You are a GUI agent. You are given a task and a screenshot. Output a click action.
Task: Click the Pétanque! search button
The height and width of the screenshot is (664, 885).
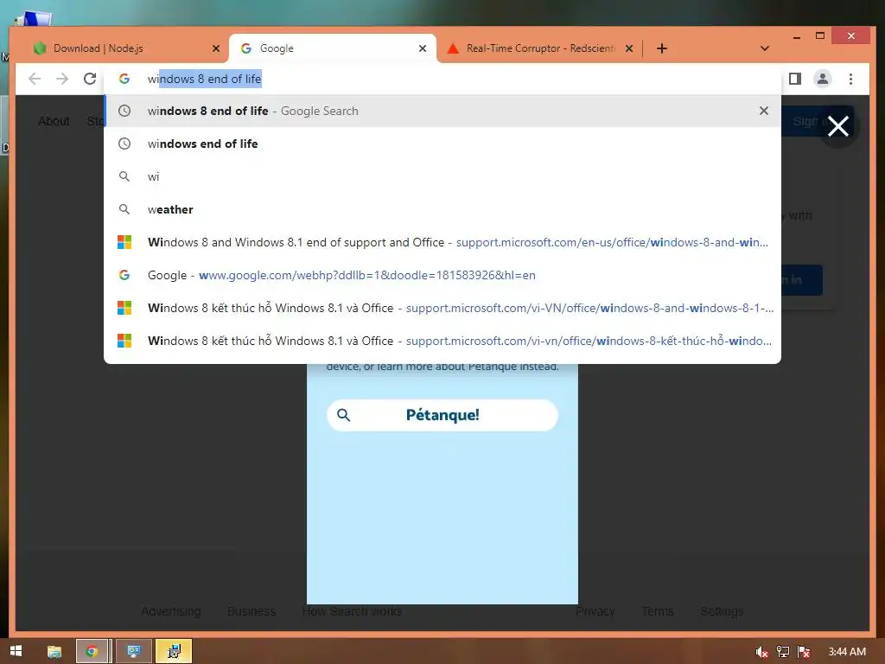(x=442, y=415)
